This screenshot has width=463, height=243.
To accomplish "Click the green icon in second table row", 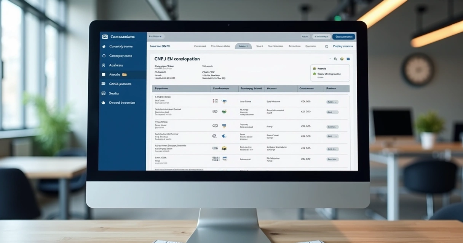I will click(x=224, y=112).
